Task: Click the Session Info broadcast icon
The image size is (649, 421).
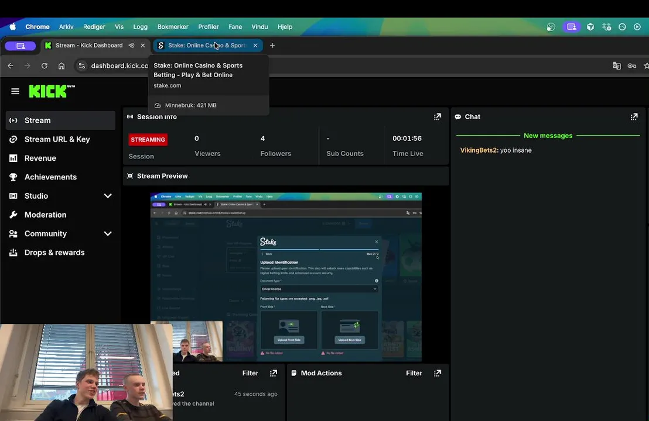Action: click(x=130, y=117)
